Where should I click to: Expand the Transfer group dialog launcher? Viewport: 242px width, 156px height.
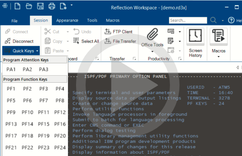[x=135, y=58]
